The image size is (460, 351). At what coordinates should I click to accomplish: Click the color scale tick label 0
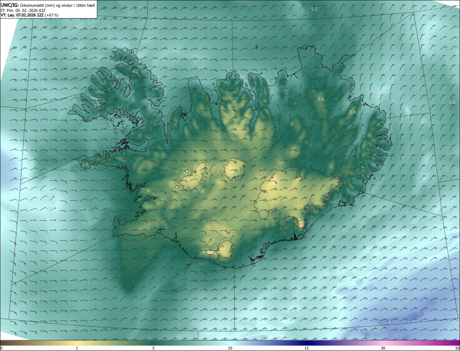point(1,348)
